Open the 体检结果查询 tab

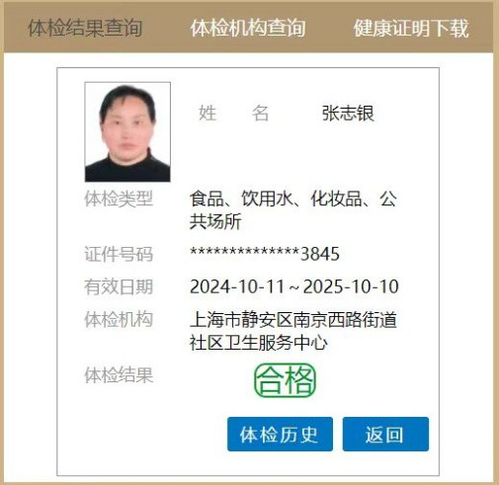[x=85, y=28]
